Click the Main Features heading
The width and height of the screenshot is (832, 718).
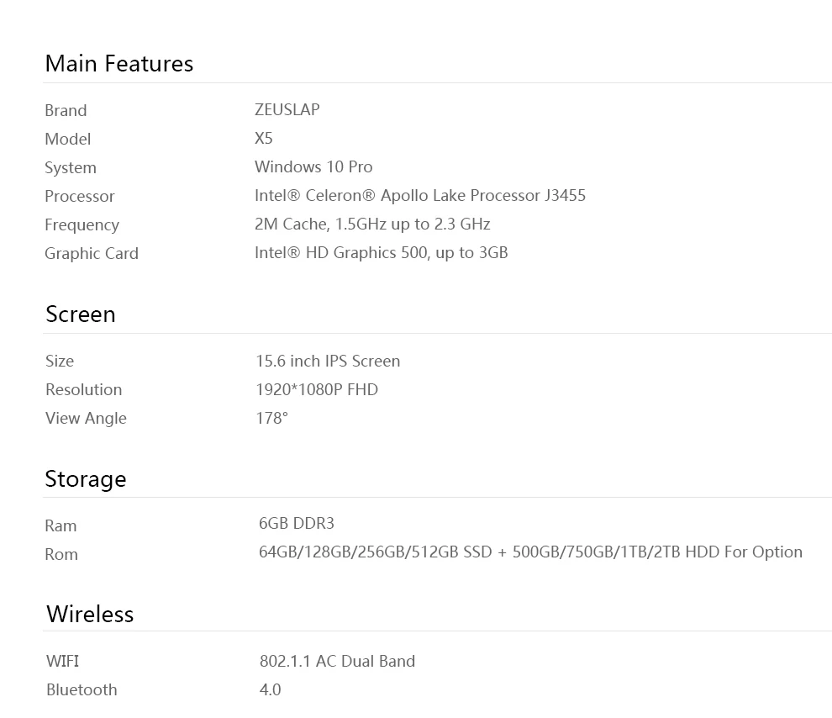pyautogui.click(x=119, y=64)
